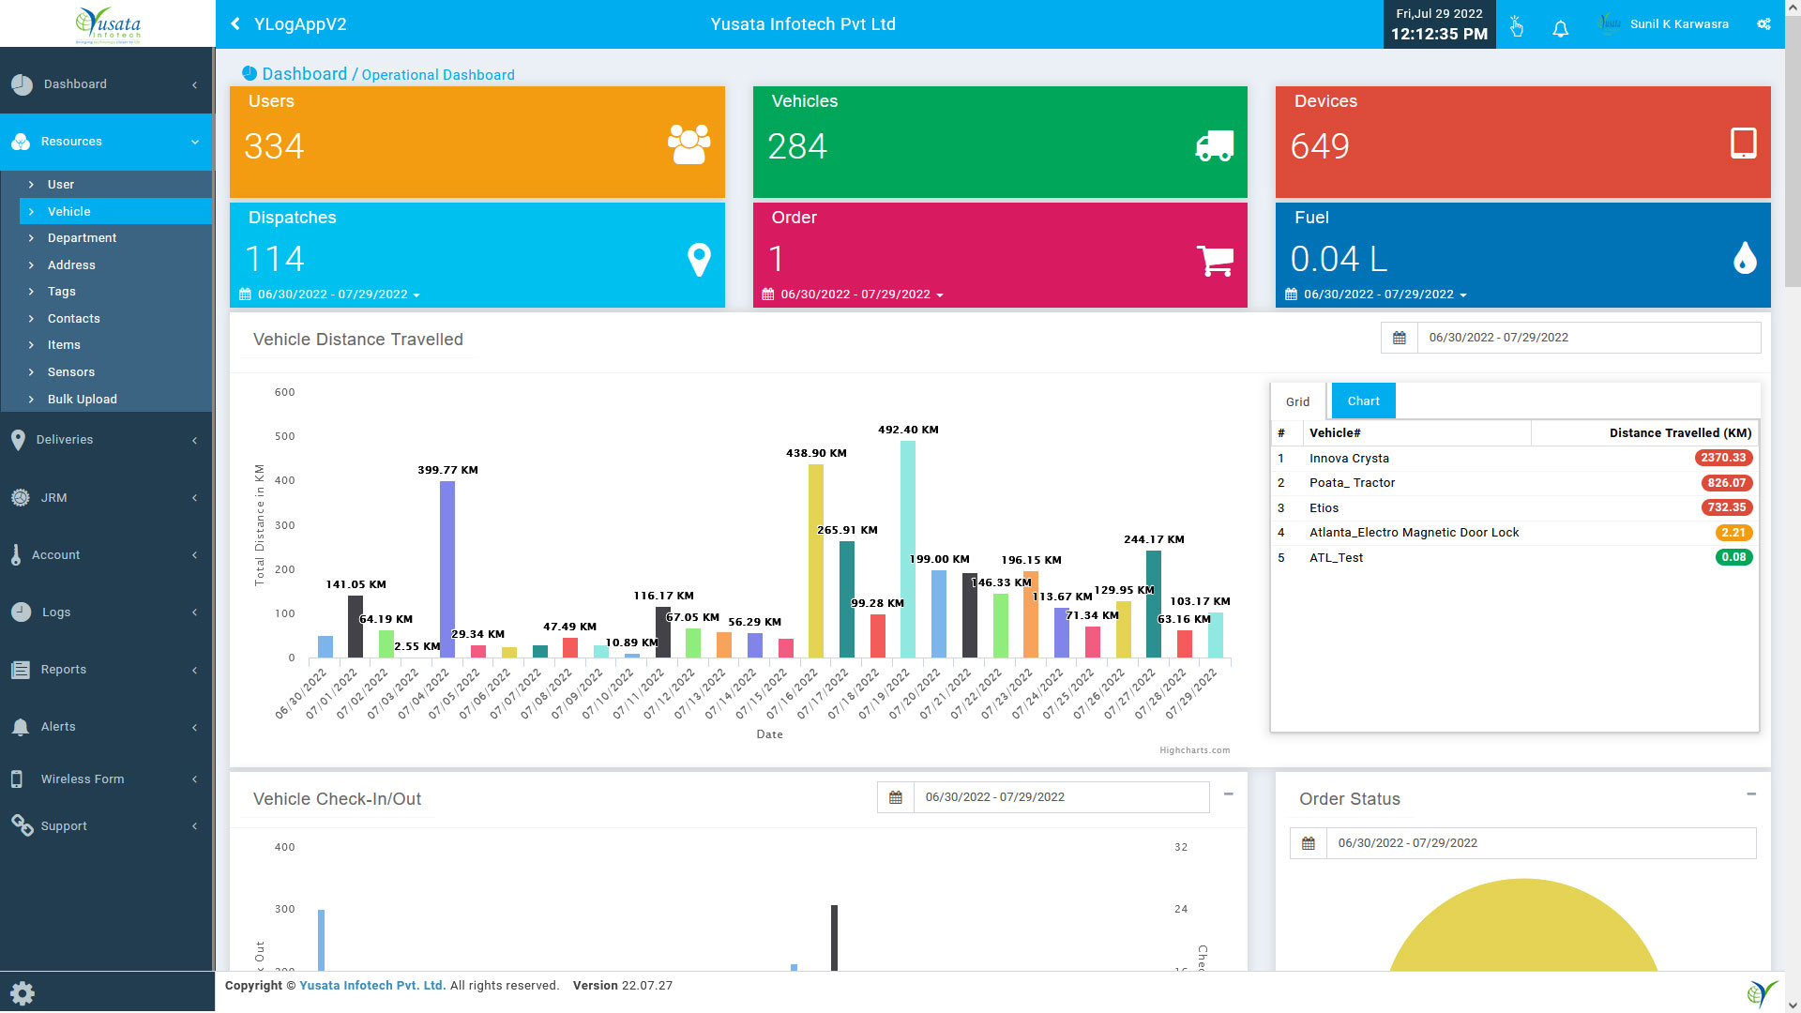Click the Wireless Form phone icon

17,779
